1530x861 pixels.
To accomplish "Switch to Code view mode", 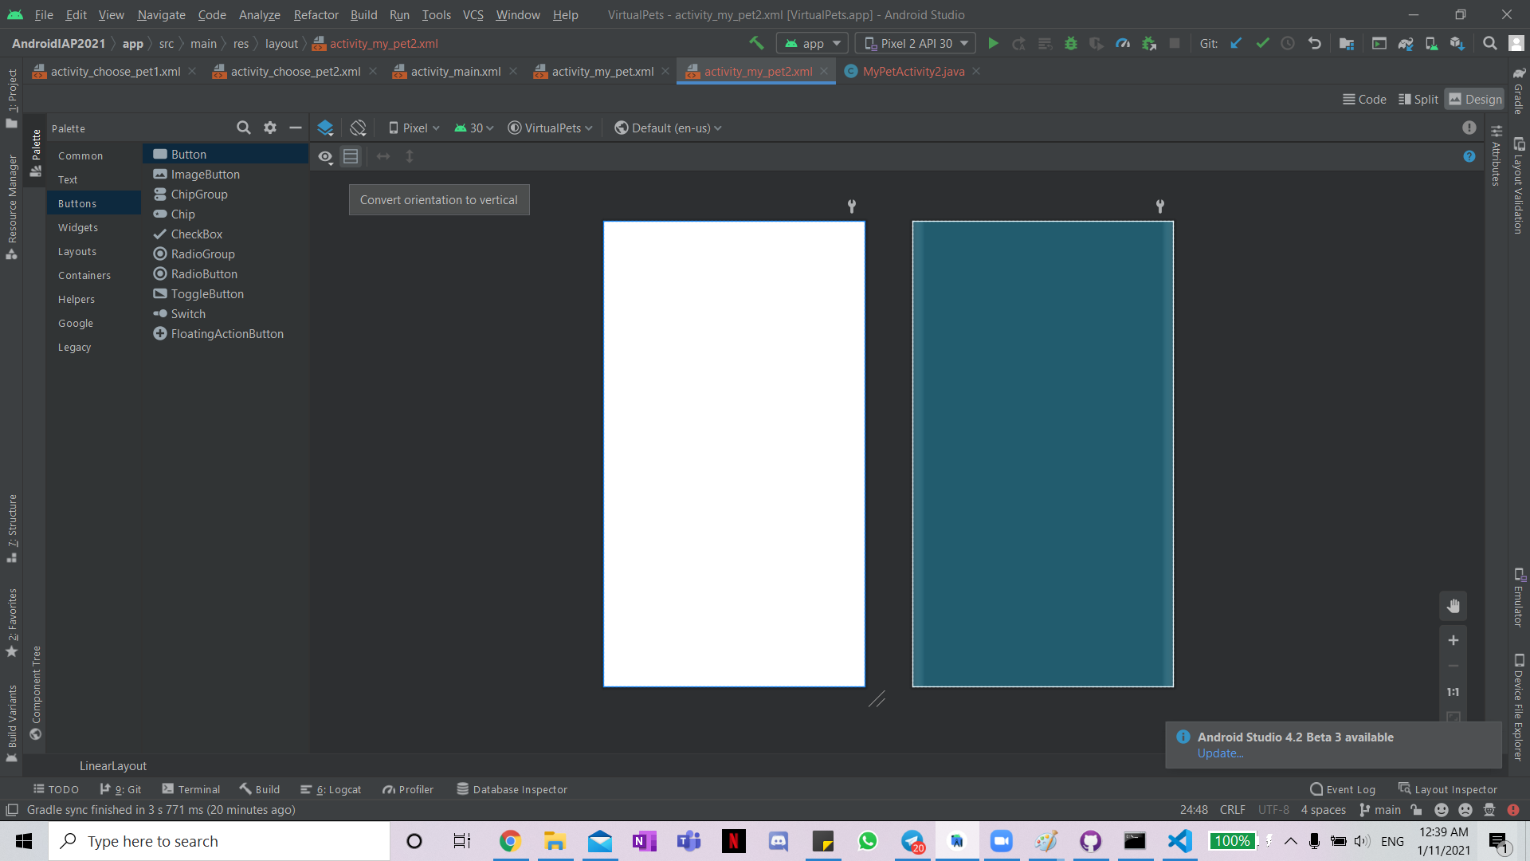I will [1364, 99].
